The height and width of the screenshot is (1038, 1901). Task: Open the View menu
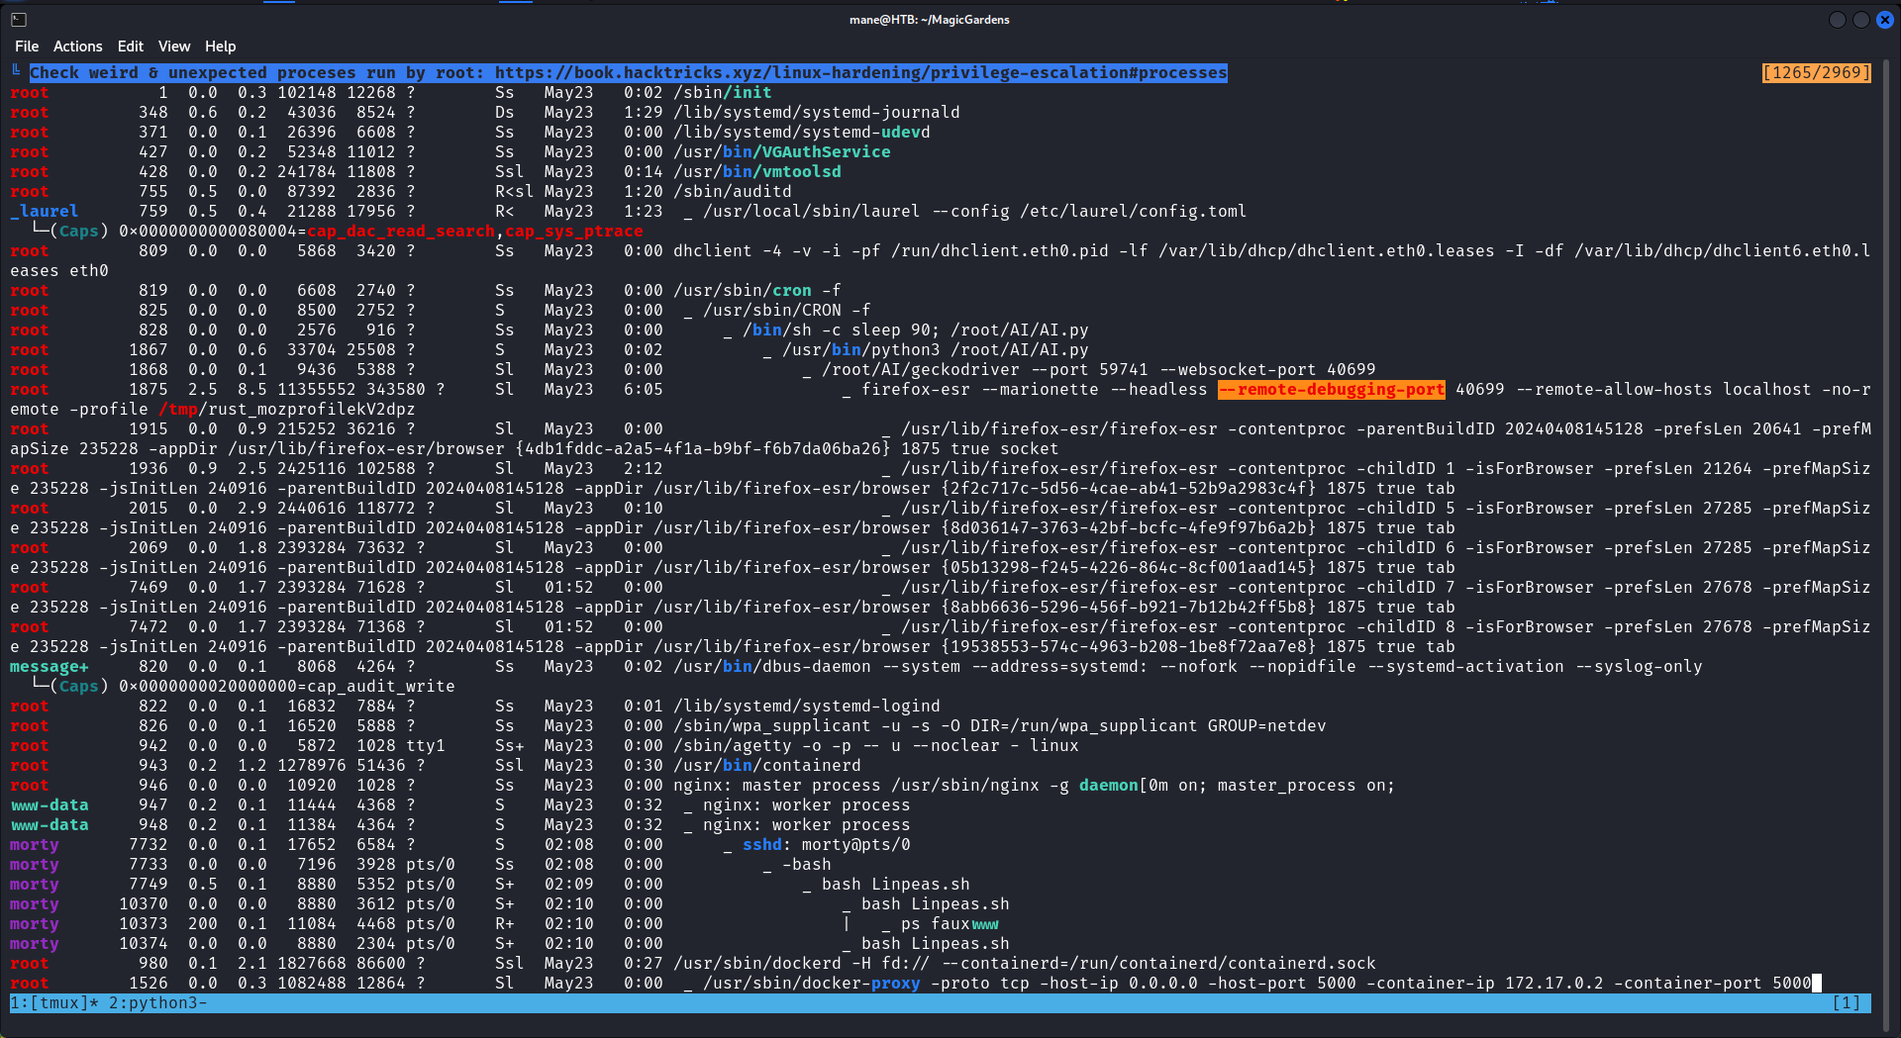pos(174,47)
